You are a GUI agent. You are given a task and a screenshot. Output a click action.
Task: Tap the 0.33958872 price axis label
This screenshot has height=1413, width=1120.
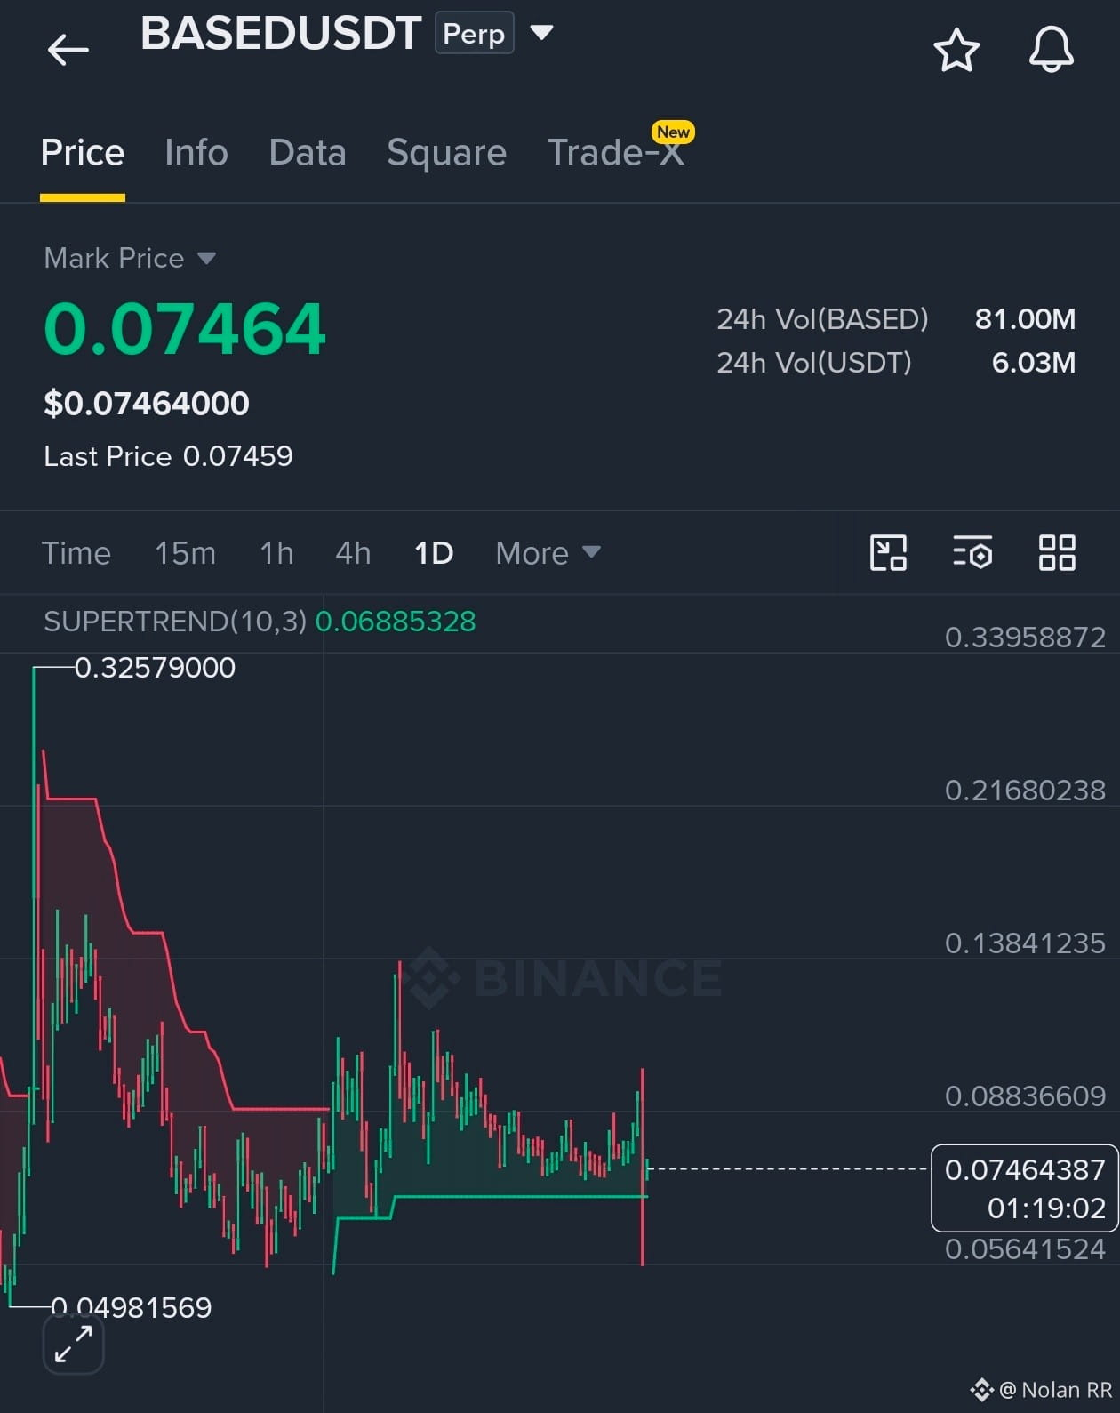pos(1025,637)
